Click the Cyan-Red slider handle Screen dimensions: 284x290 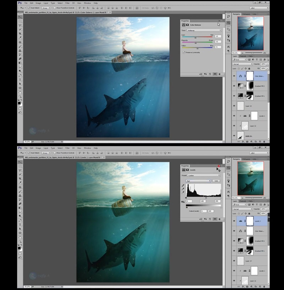pyautogui.click(x=196, y=38)
